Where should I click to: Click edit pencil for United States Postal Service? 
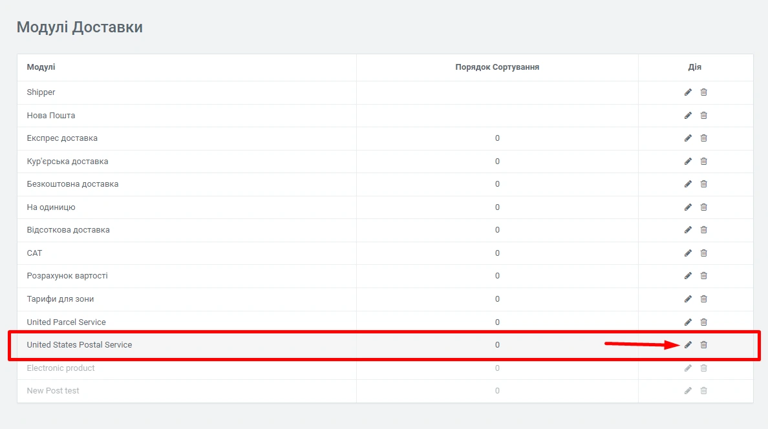tap(688, 345)
